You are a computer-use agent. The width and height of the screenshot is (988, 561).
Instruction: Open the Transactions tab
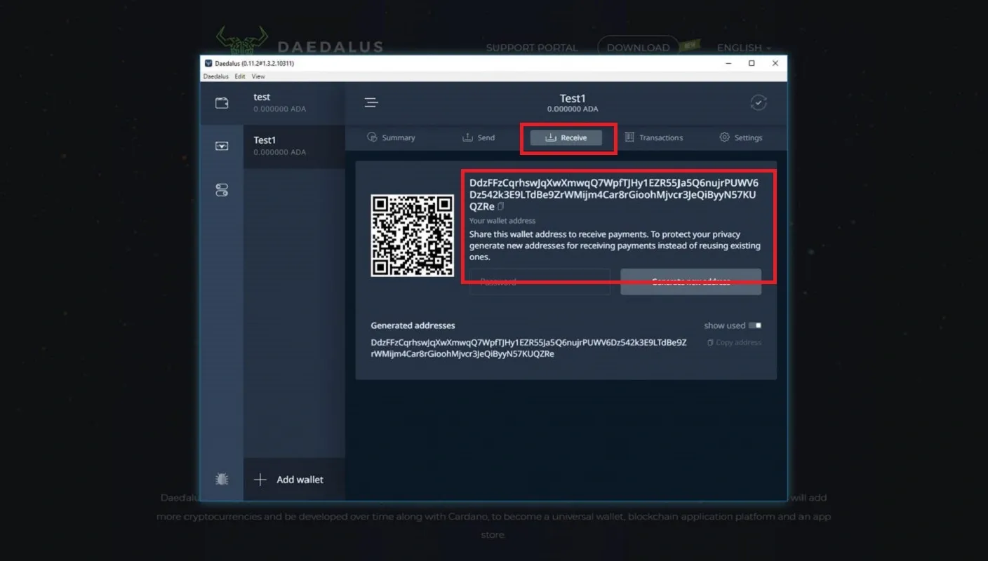[x=654, y=138]
